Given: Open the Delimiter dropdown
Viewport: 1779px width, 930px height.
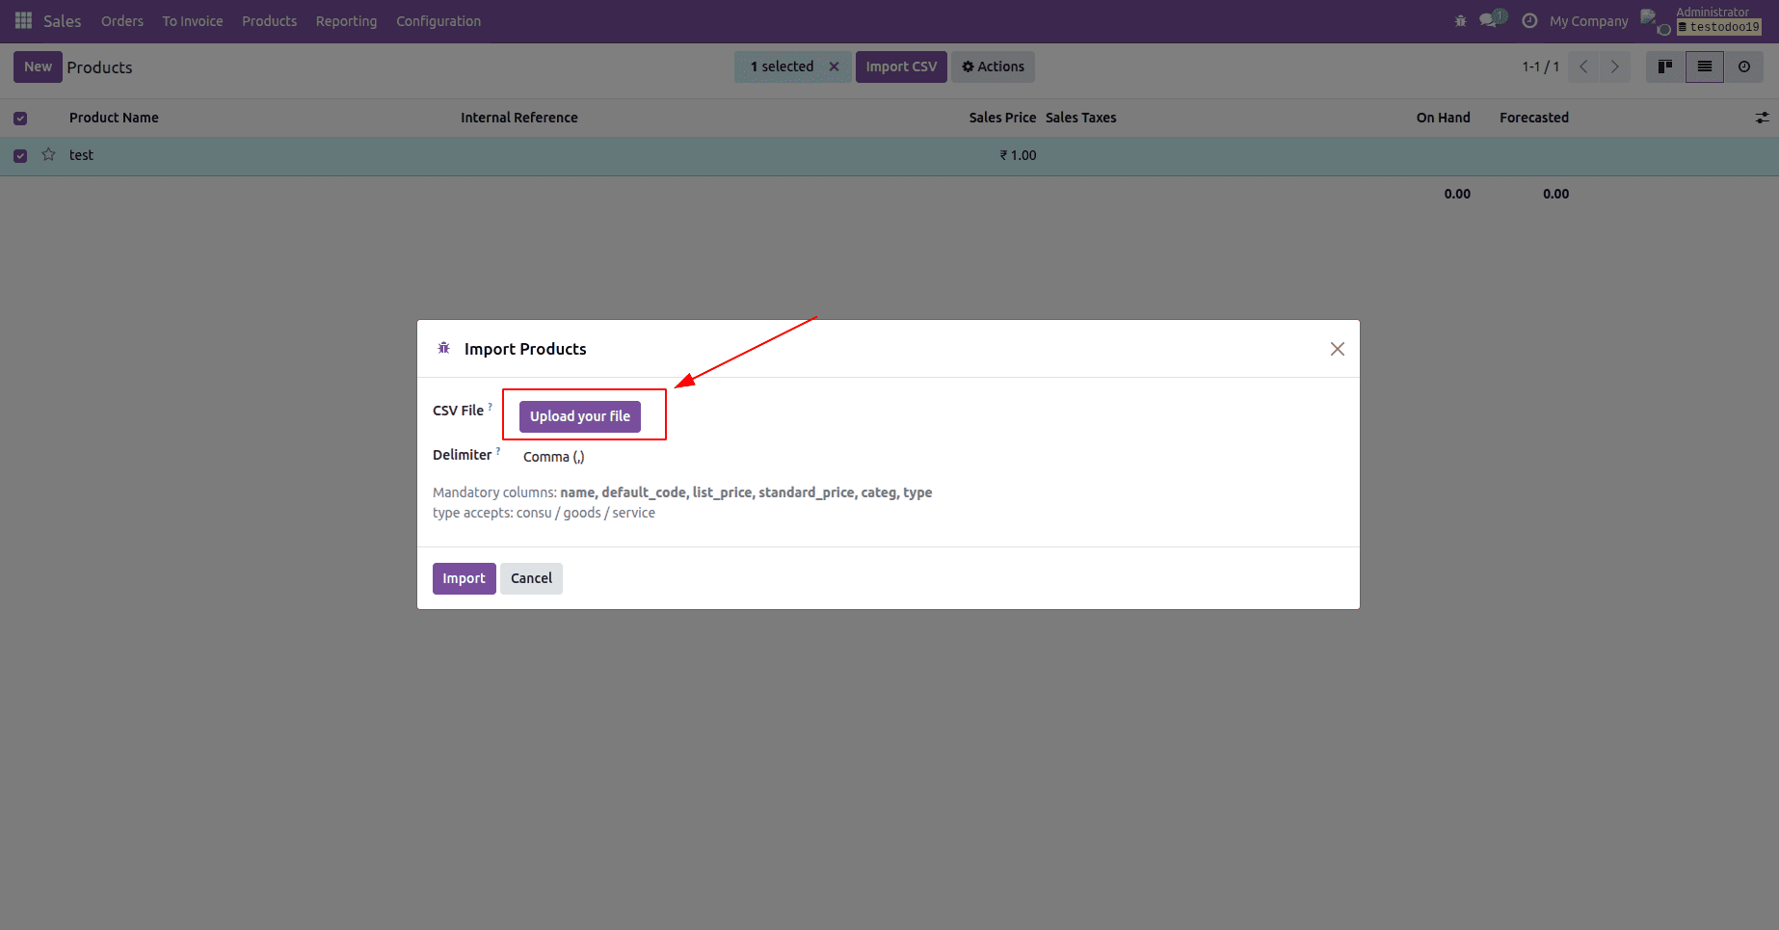Looking at the screenshot, I should pos(554,457).
